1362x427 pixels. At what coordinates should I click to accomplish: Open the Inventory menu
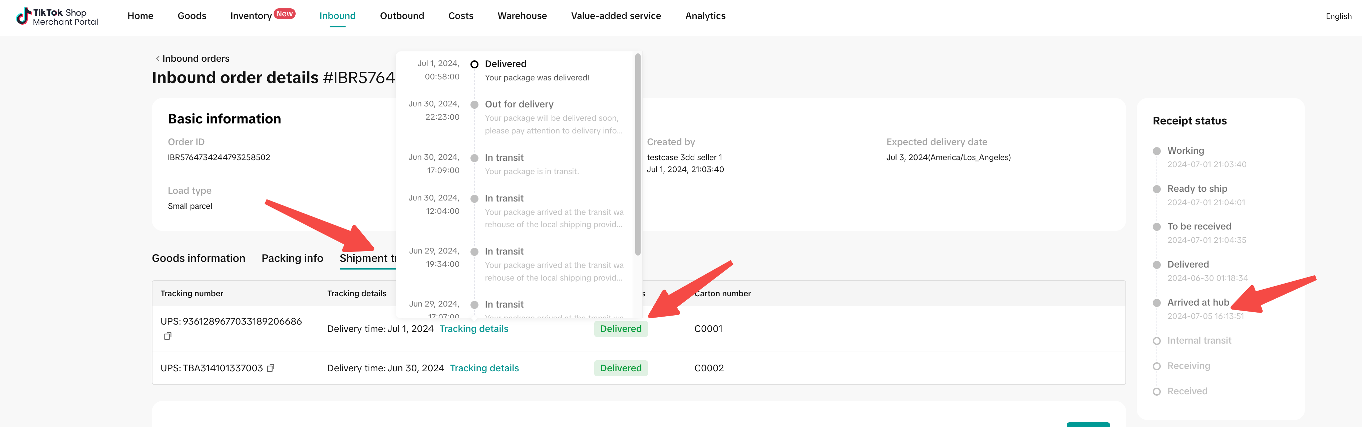point(251,16)
